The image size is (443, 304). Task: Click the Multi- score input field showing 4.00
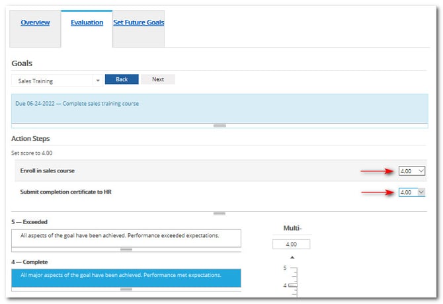[292, 244]
